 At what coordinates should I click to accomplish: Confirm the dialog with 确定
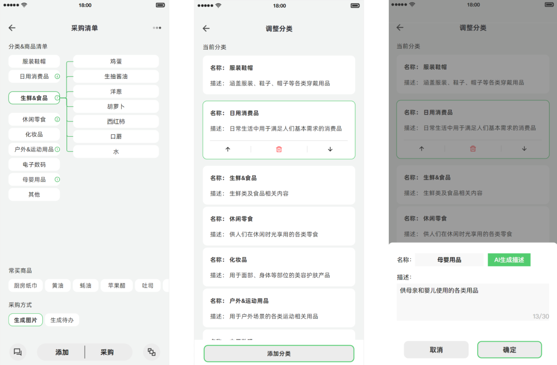509,350
